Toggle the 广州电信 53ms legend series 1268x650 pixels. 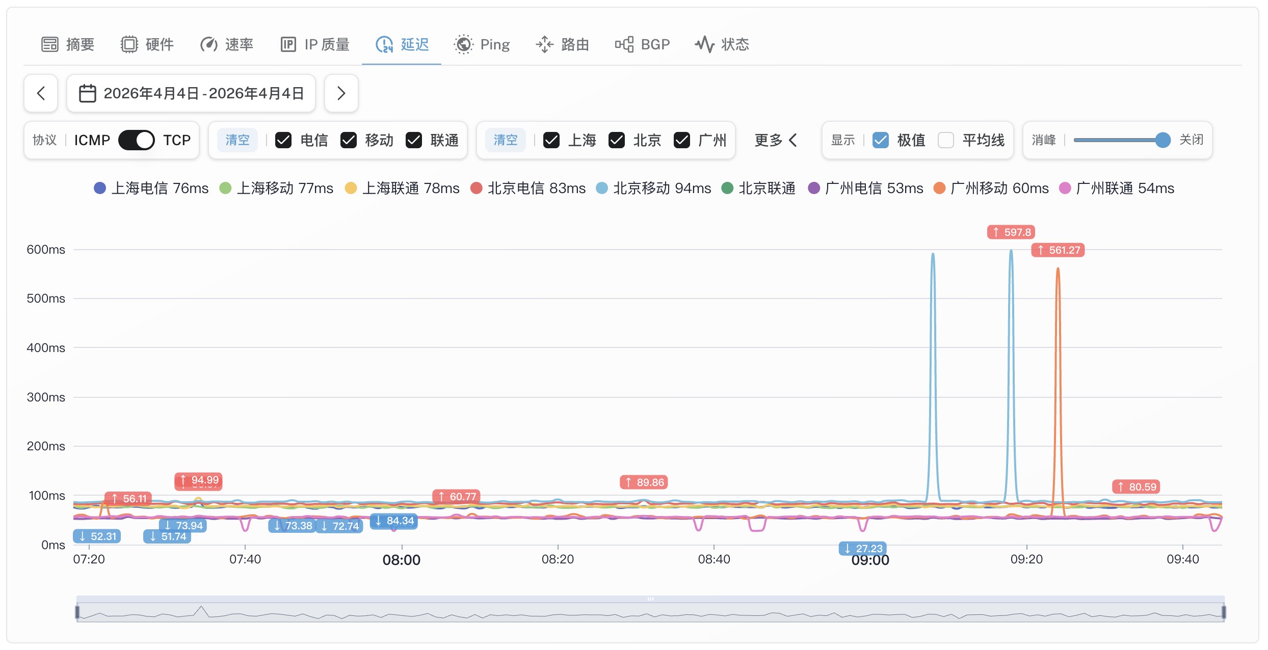(866, 188)
